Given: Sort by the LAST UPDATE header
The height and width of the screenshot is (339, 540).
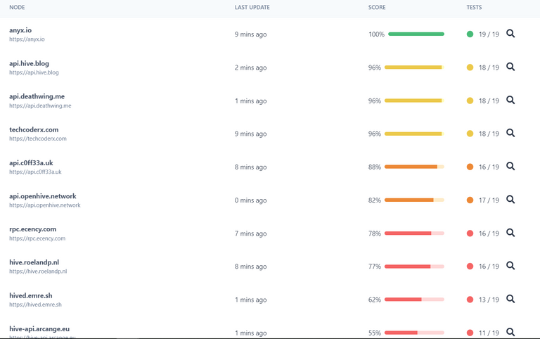Looking at the screenshot, I should tap(252, 7).
